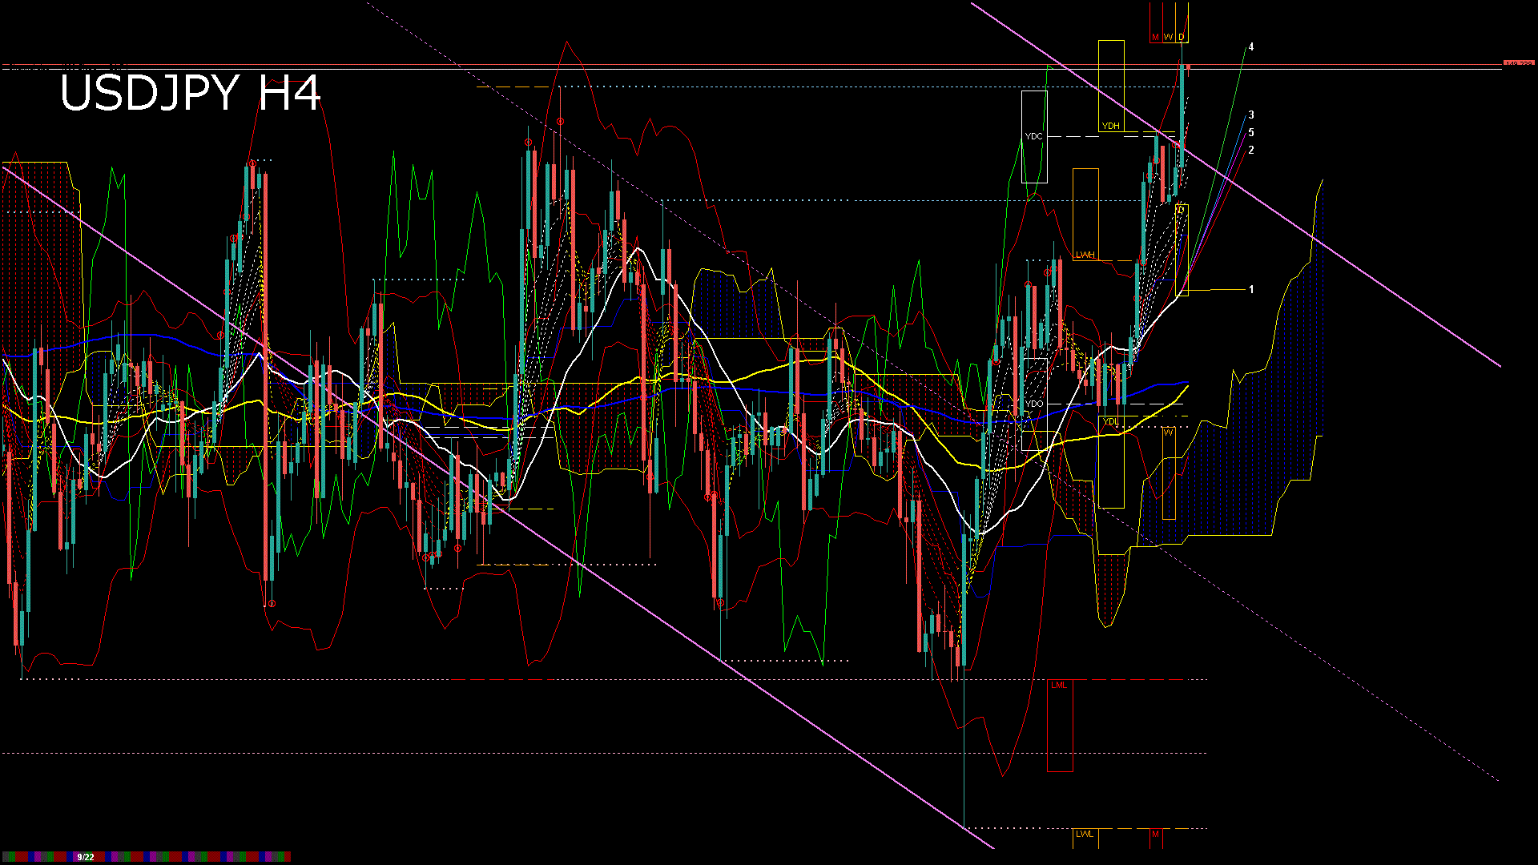
Task: Click the red current price tag
Action: point(1518,63)
